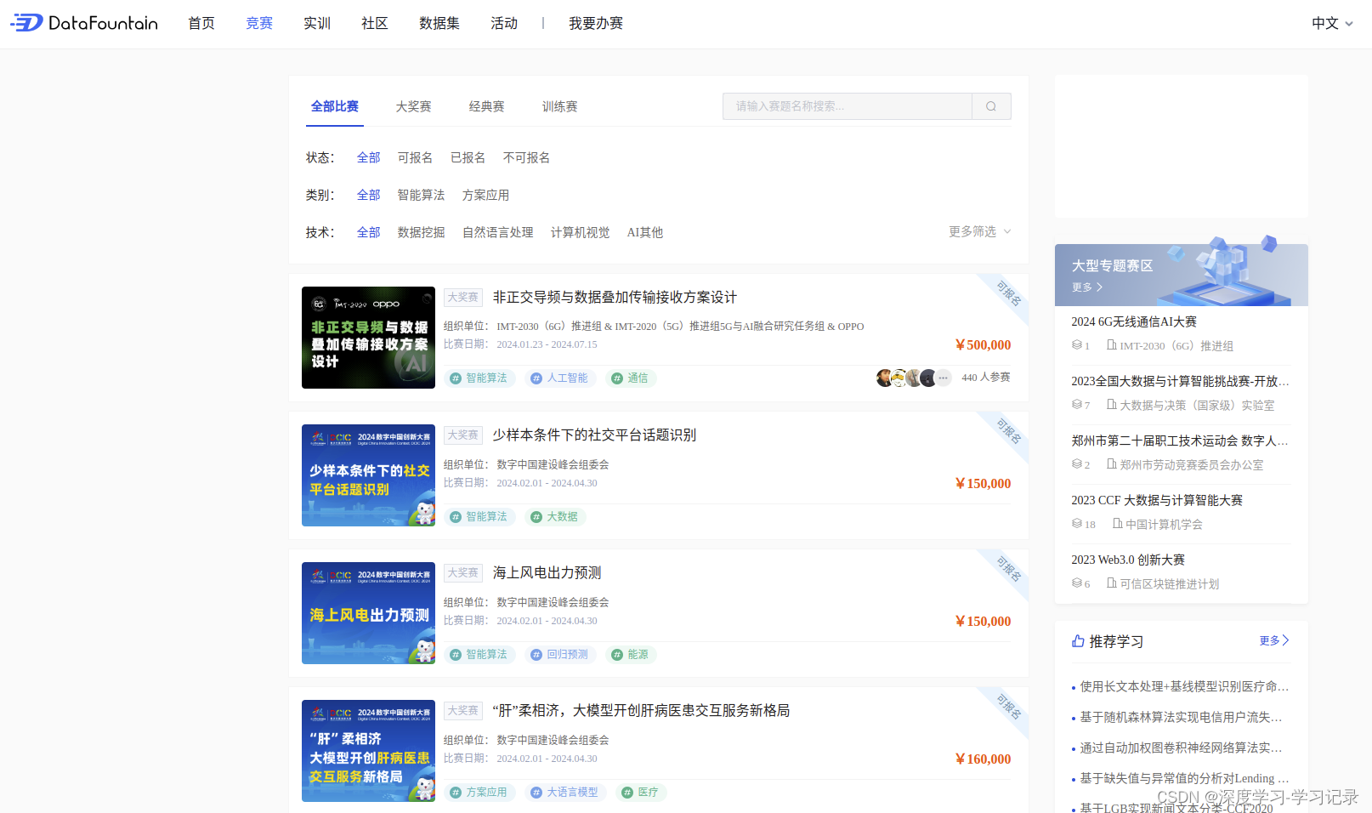Image resolution: width=1372 pixels, height=813 pixels.
Task: Open title 海上风电出力预测
Action: pos(547,572)
